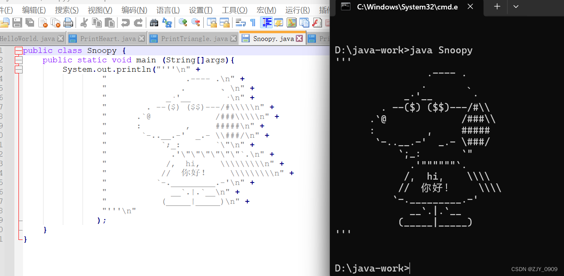This screenshot has height=276, width=564.
Task: Open the Function List panel icon
Action: click(317, 23)
